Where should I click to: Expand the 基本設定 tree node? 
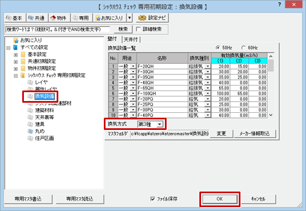16,54
